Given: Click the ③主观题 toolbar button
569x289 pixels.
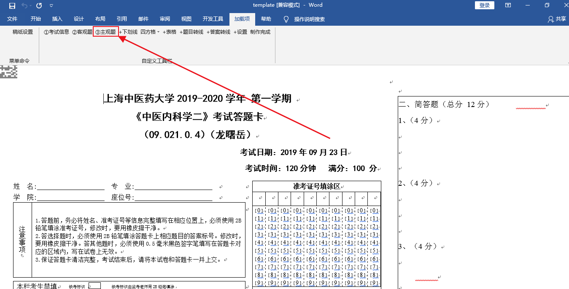Looking at the screenshot, I should pos(105,32).
